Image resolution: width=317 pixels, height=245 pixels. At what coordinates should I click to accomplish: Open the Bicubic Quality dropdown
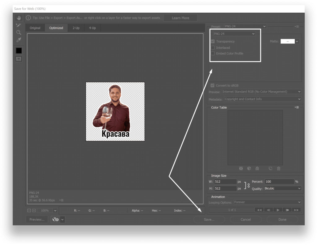point(282,188)
